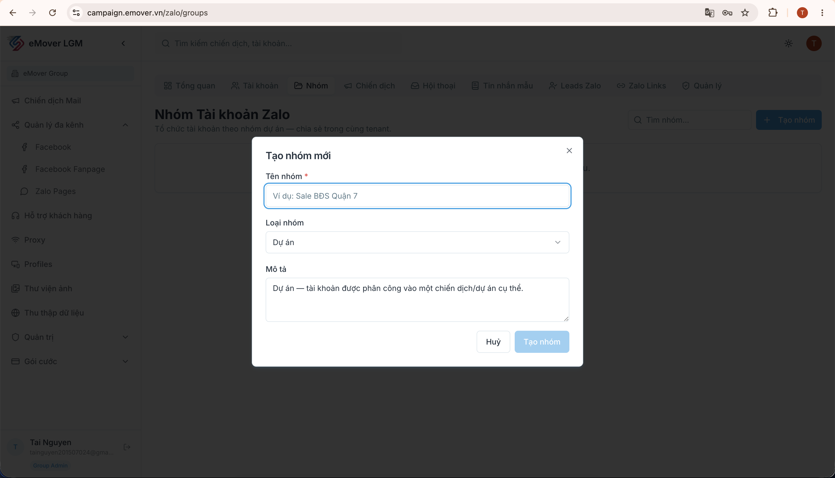Toggle the light/dark theme sun icon
This screenshot has width=835, height=478.
click(x=788, y=43)
